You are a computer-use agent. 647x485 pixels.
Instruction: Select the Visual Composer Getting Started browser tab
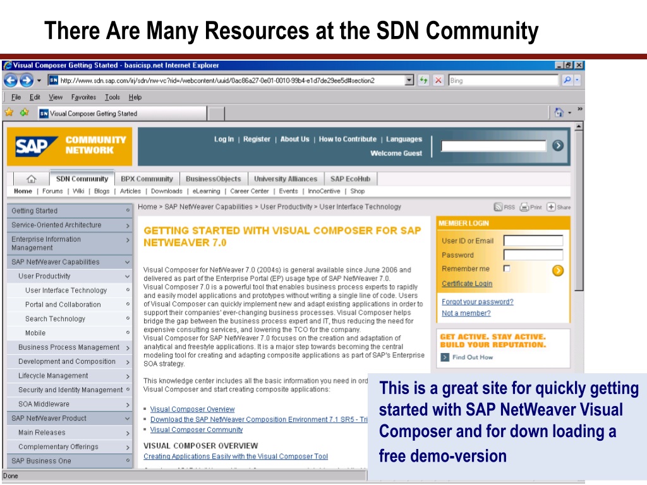coord(122,114)
